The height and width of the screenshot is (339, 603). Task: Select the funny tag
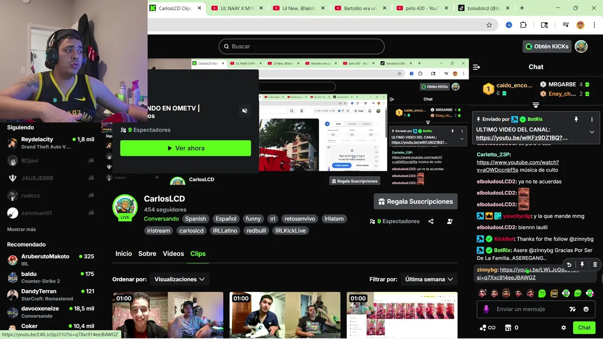pyautogui.click(x=253, y=218)
